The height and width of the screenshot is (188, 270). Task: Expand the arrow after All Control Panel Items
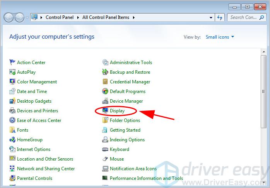pos(134,17)
